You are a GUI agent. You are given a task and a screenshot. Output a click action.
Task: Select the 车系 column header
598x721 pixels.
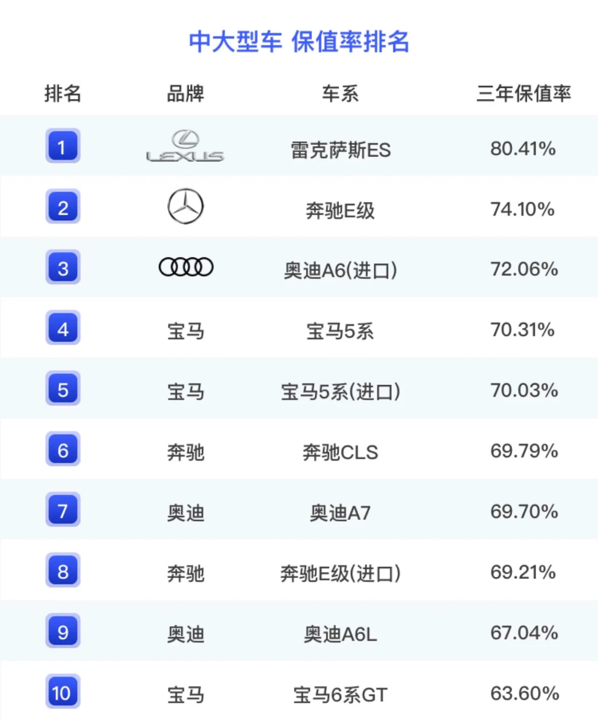pyautogui.click(x=340, y=93)
